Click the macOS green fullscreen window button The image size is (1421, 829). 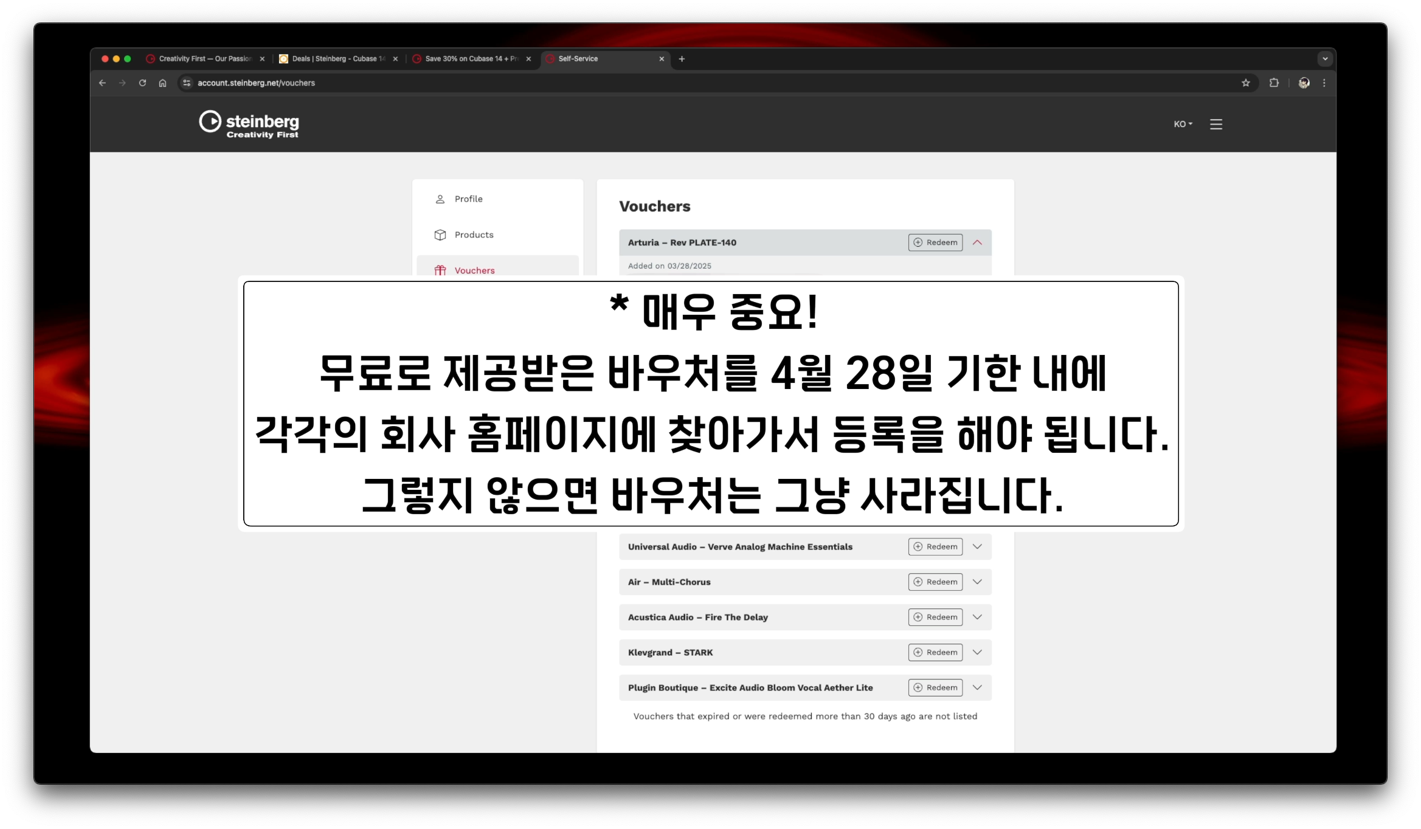128,59
